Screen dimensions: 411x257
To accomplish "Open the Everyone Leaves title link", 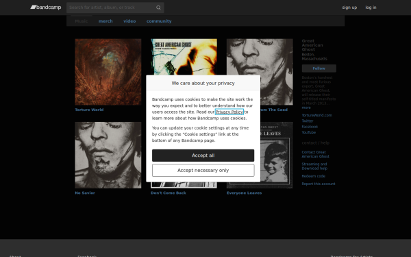I will (x=244, y=193).
